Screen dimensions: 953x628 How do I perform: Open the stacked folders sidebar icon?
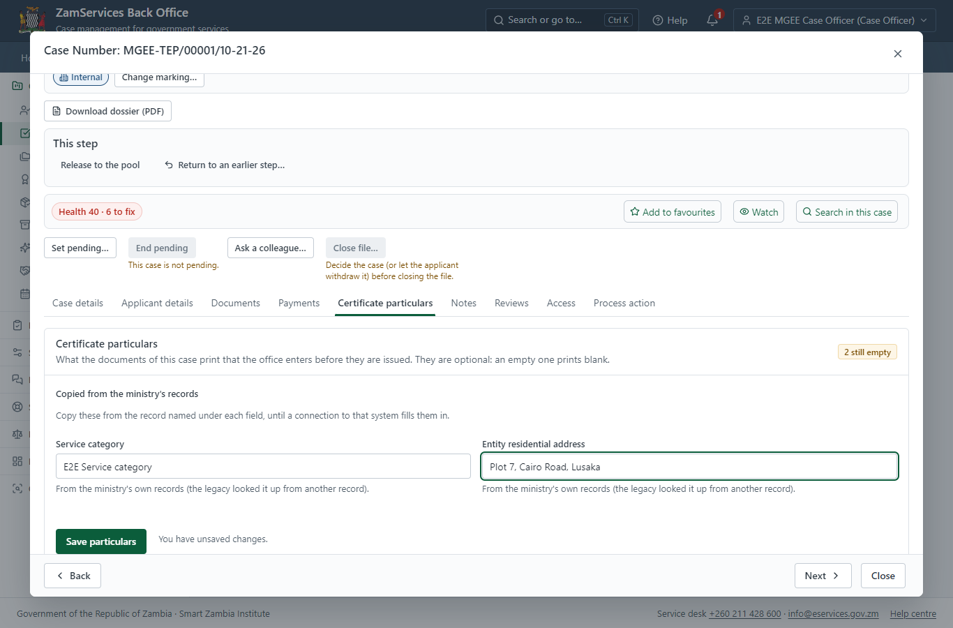[x=25, y=156]
